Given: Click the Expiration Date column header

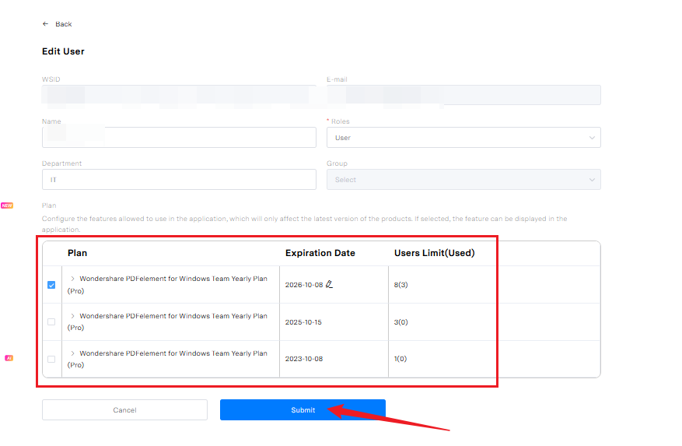Looking at the screenshot, I should pos(320,253).
